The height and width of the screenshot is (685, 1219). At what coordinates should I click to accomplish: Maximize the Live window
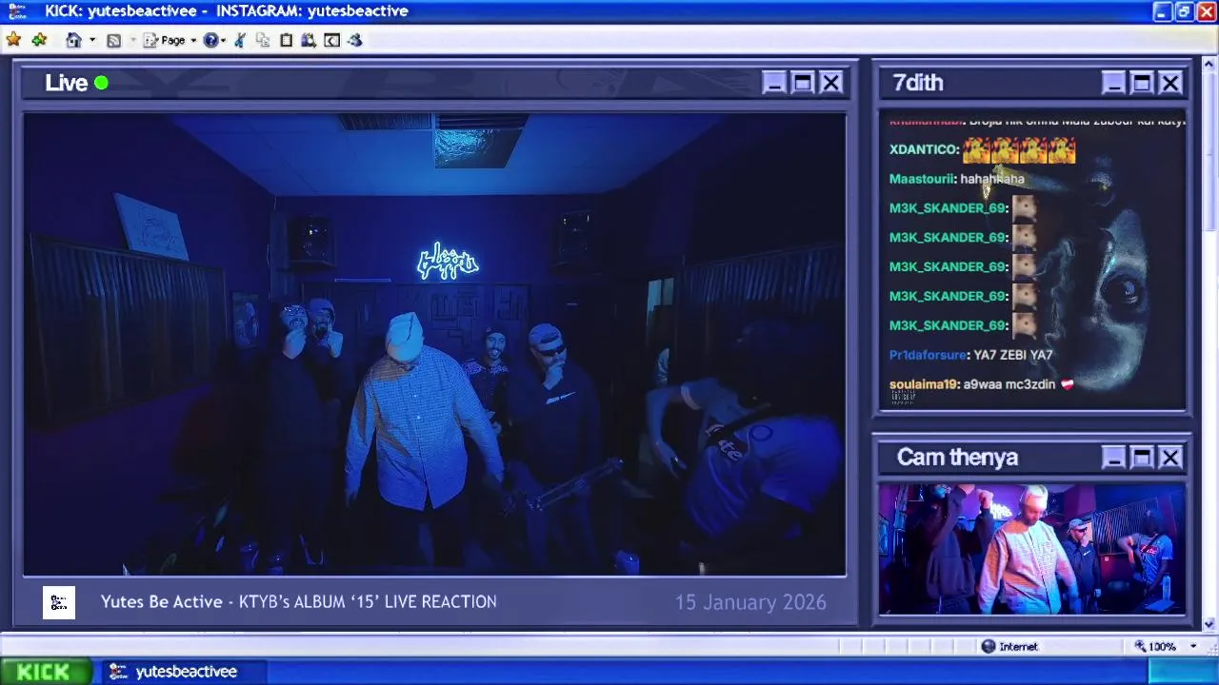803,83
